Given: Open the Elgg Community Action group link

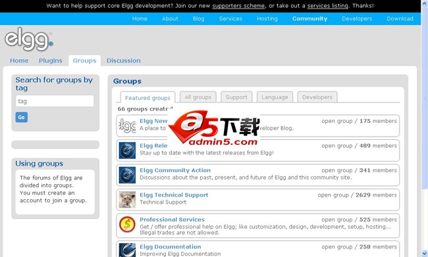Looking at the screenshot, I should 175,170.
